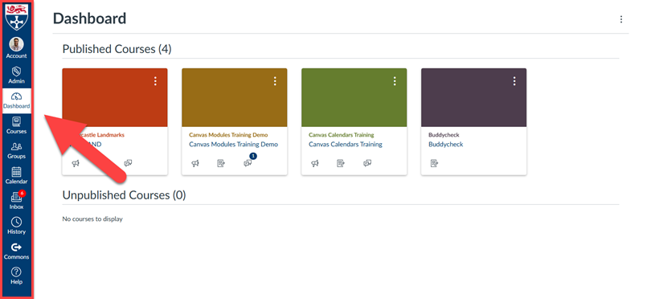The height and width of the screenshot is (299, 651).
Task: Open the Admin shield icon in sidebar
Action: 17,76
